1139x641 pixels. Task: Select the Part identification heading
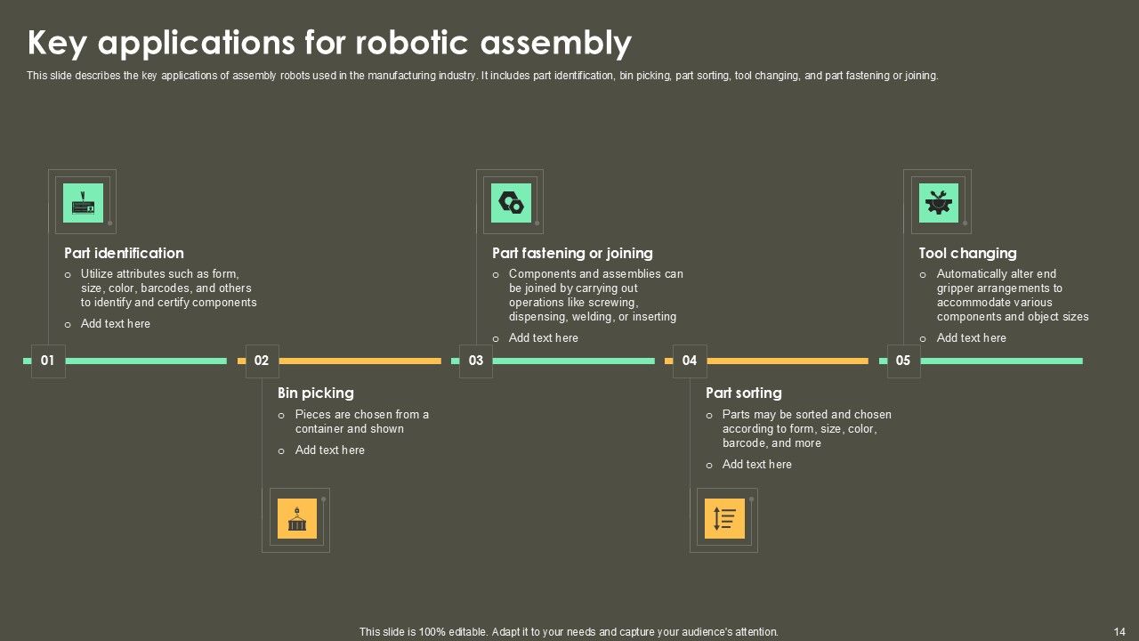124,253
